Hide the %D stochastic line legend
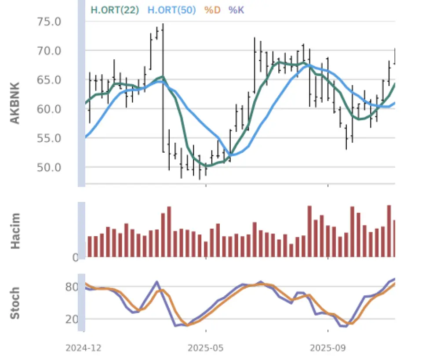 tap(212, 10)
